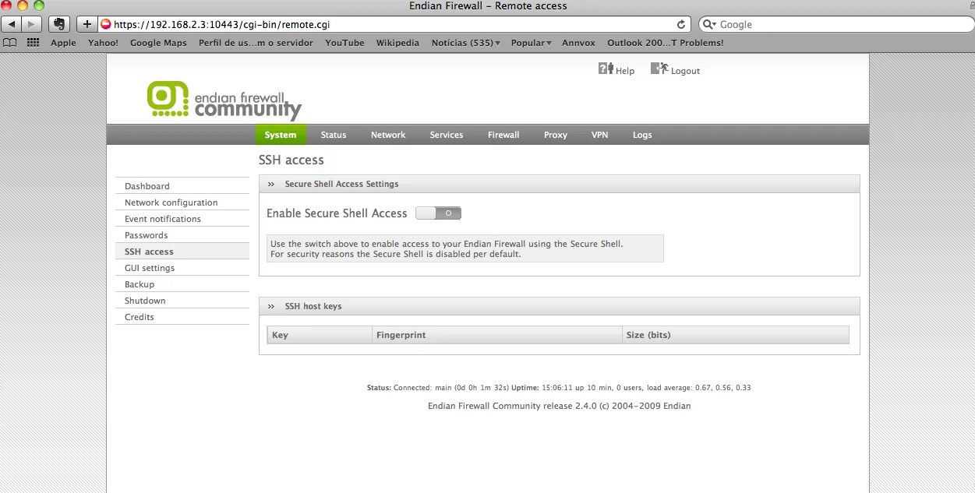Open the Logs main menu tab
The height and width of the screenshot is (493, 975).
coord(642,135)
